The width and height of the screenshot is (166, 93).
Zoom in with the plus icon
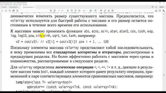(x=79, y=11)
